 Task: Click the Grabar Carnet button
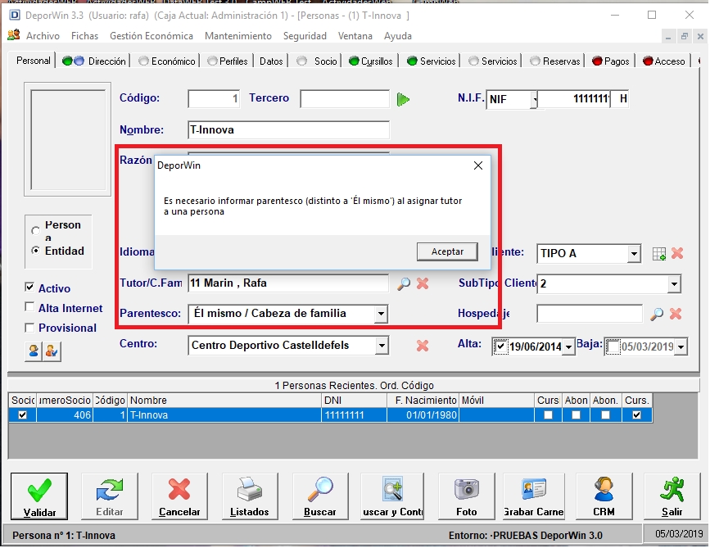click(x=534, y=496)
